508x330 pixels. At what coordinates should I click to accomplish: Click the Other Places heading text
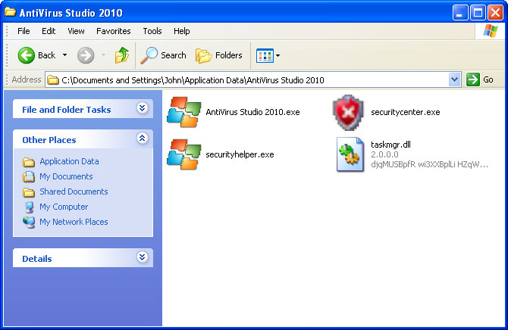pyautogui.click(x=49, y=140)
